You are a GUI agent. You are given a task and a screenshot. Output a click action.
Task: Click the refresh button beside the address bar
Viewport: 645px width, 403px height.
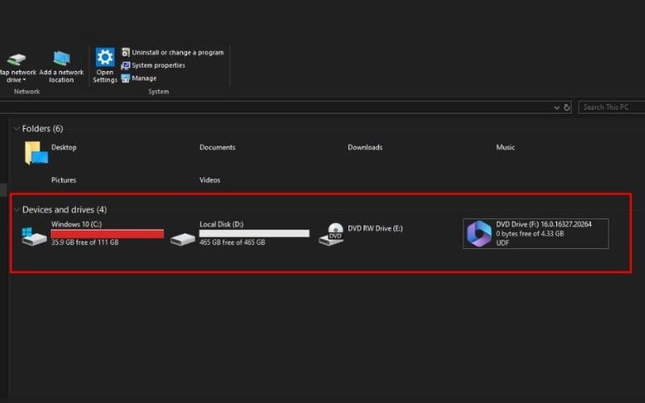[x=567, y=107]
